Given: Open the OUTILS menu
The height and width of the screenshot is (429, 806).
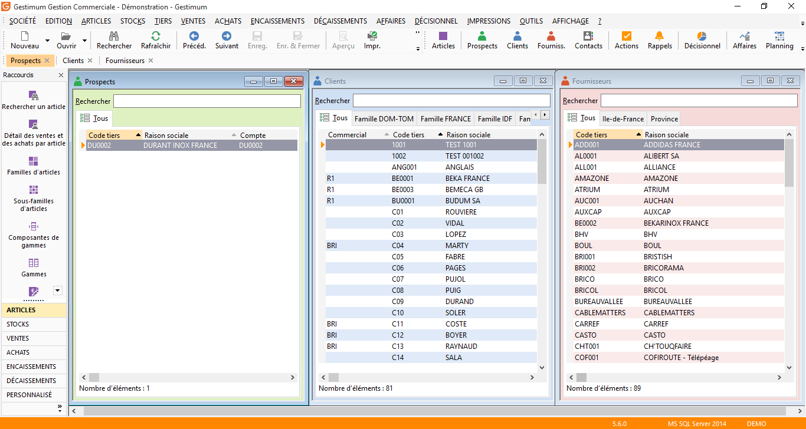Looking at the screenshot, I should pos(531,21).
